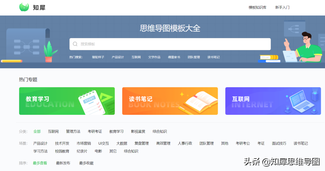
Task: Open the 读书笔记 topic banner
Action: pyautogui.click(x=170, y=101)
